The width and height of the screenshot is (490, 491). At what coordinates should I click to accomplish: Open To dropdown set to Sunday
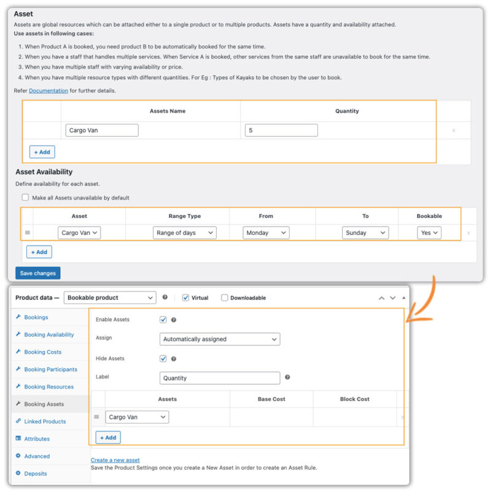coord(365,233)
